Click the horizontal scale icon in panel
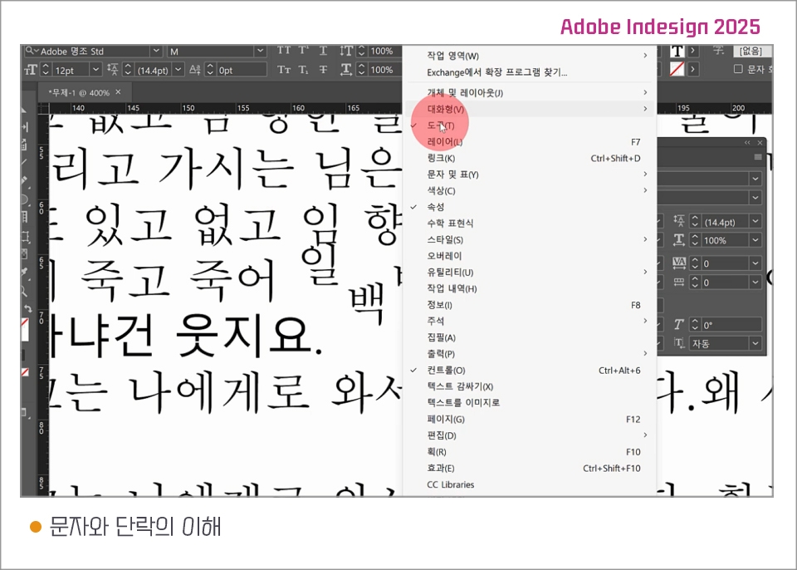Screen dimensions: 797x570 point(679,239)
